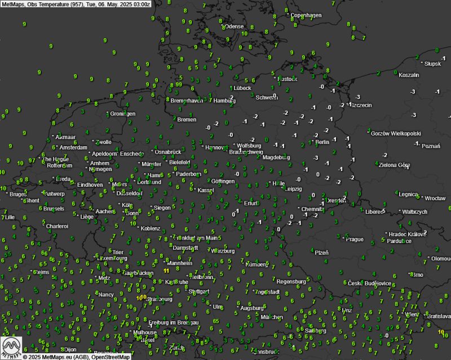Select the Hamburg city label

[x=224, y=101]
